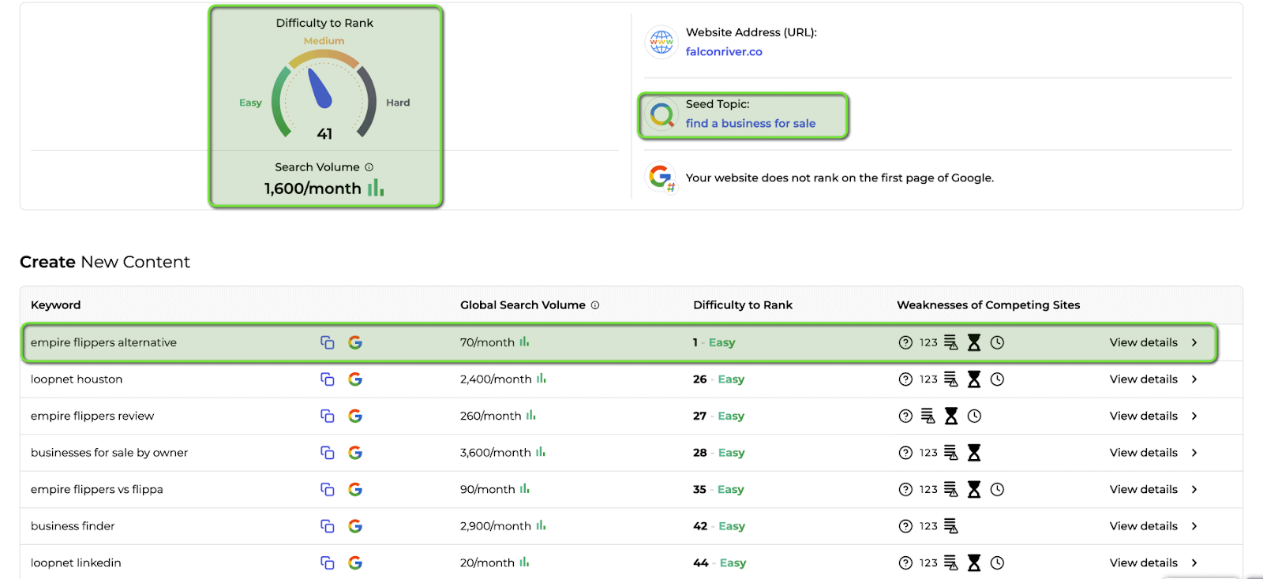Expand details chevron for 'businesses for sale by owner'

(x=1194, y=453)
